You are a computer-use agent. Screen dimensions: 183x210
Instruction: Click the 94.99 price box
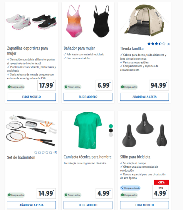159,85
